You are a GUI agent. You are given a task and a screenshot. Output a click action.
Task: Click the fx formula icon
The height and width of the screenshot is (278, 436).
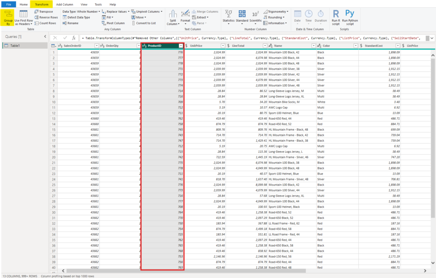click(74, 38)
